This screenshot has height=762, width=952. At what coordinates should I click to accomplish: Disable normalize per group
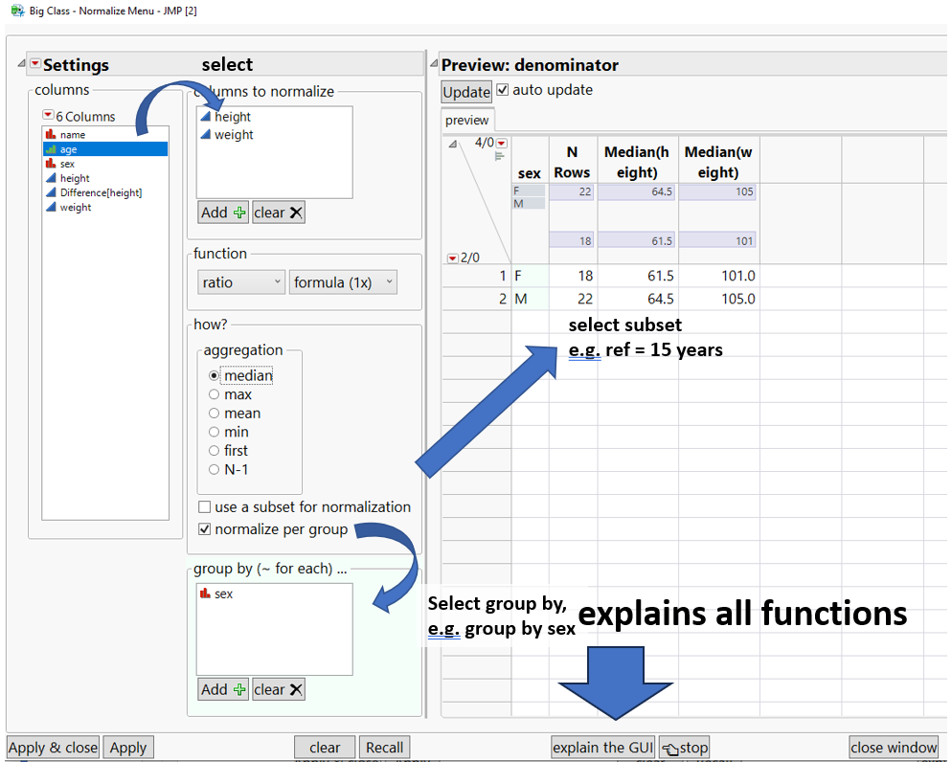(x=203, y=528)
